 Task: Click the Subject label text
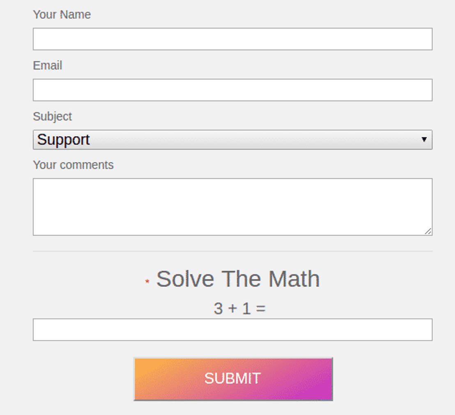pos(52,116)
